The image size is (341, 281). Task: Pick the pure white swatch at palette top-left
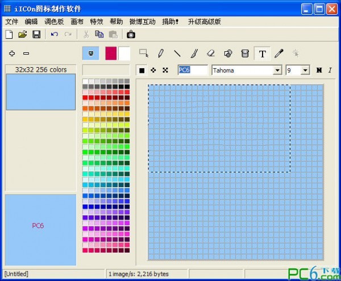coord(85,81)
